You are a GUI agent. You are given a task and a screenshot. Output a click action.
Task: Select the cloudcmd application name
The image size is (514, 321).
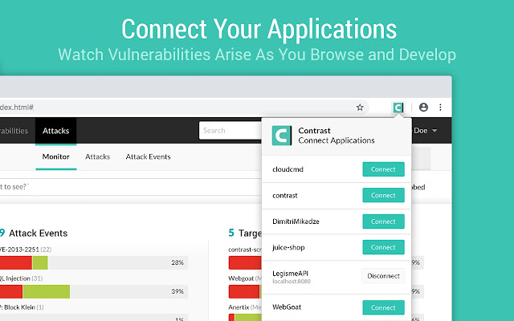pos(288,169)
